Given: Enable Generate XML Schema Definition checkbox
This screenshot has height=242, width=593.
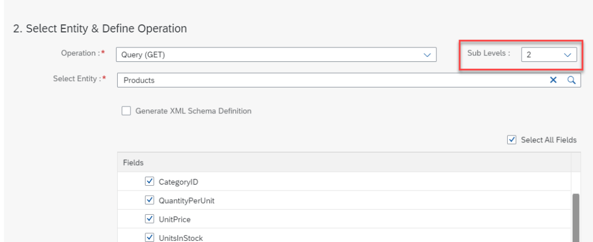Looking at the screenshot, I should click(126, 111).
